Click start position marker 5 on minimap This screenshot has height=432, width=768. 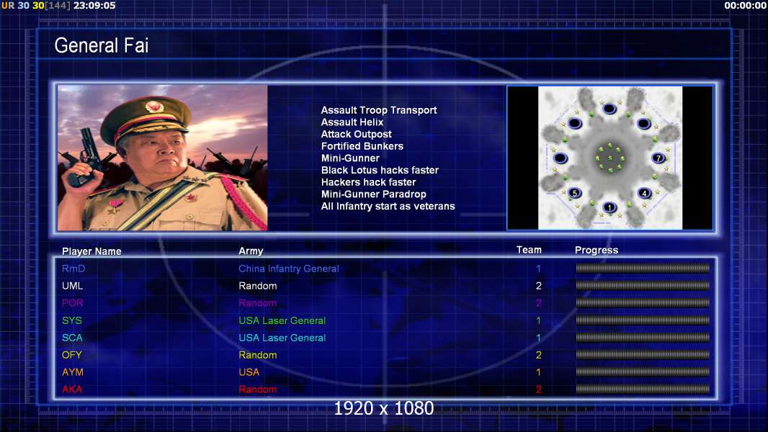click(x=574, y=193)
